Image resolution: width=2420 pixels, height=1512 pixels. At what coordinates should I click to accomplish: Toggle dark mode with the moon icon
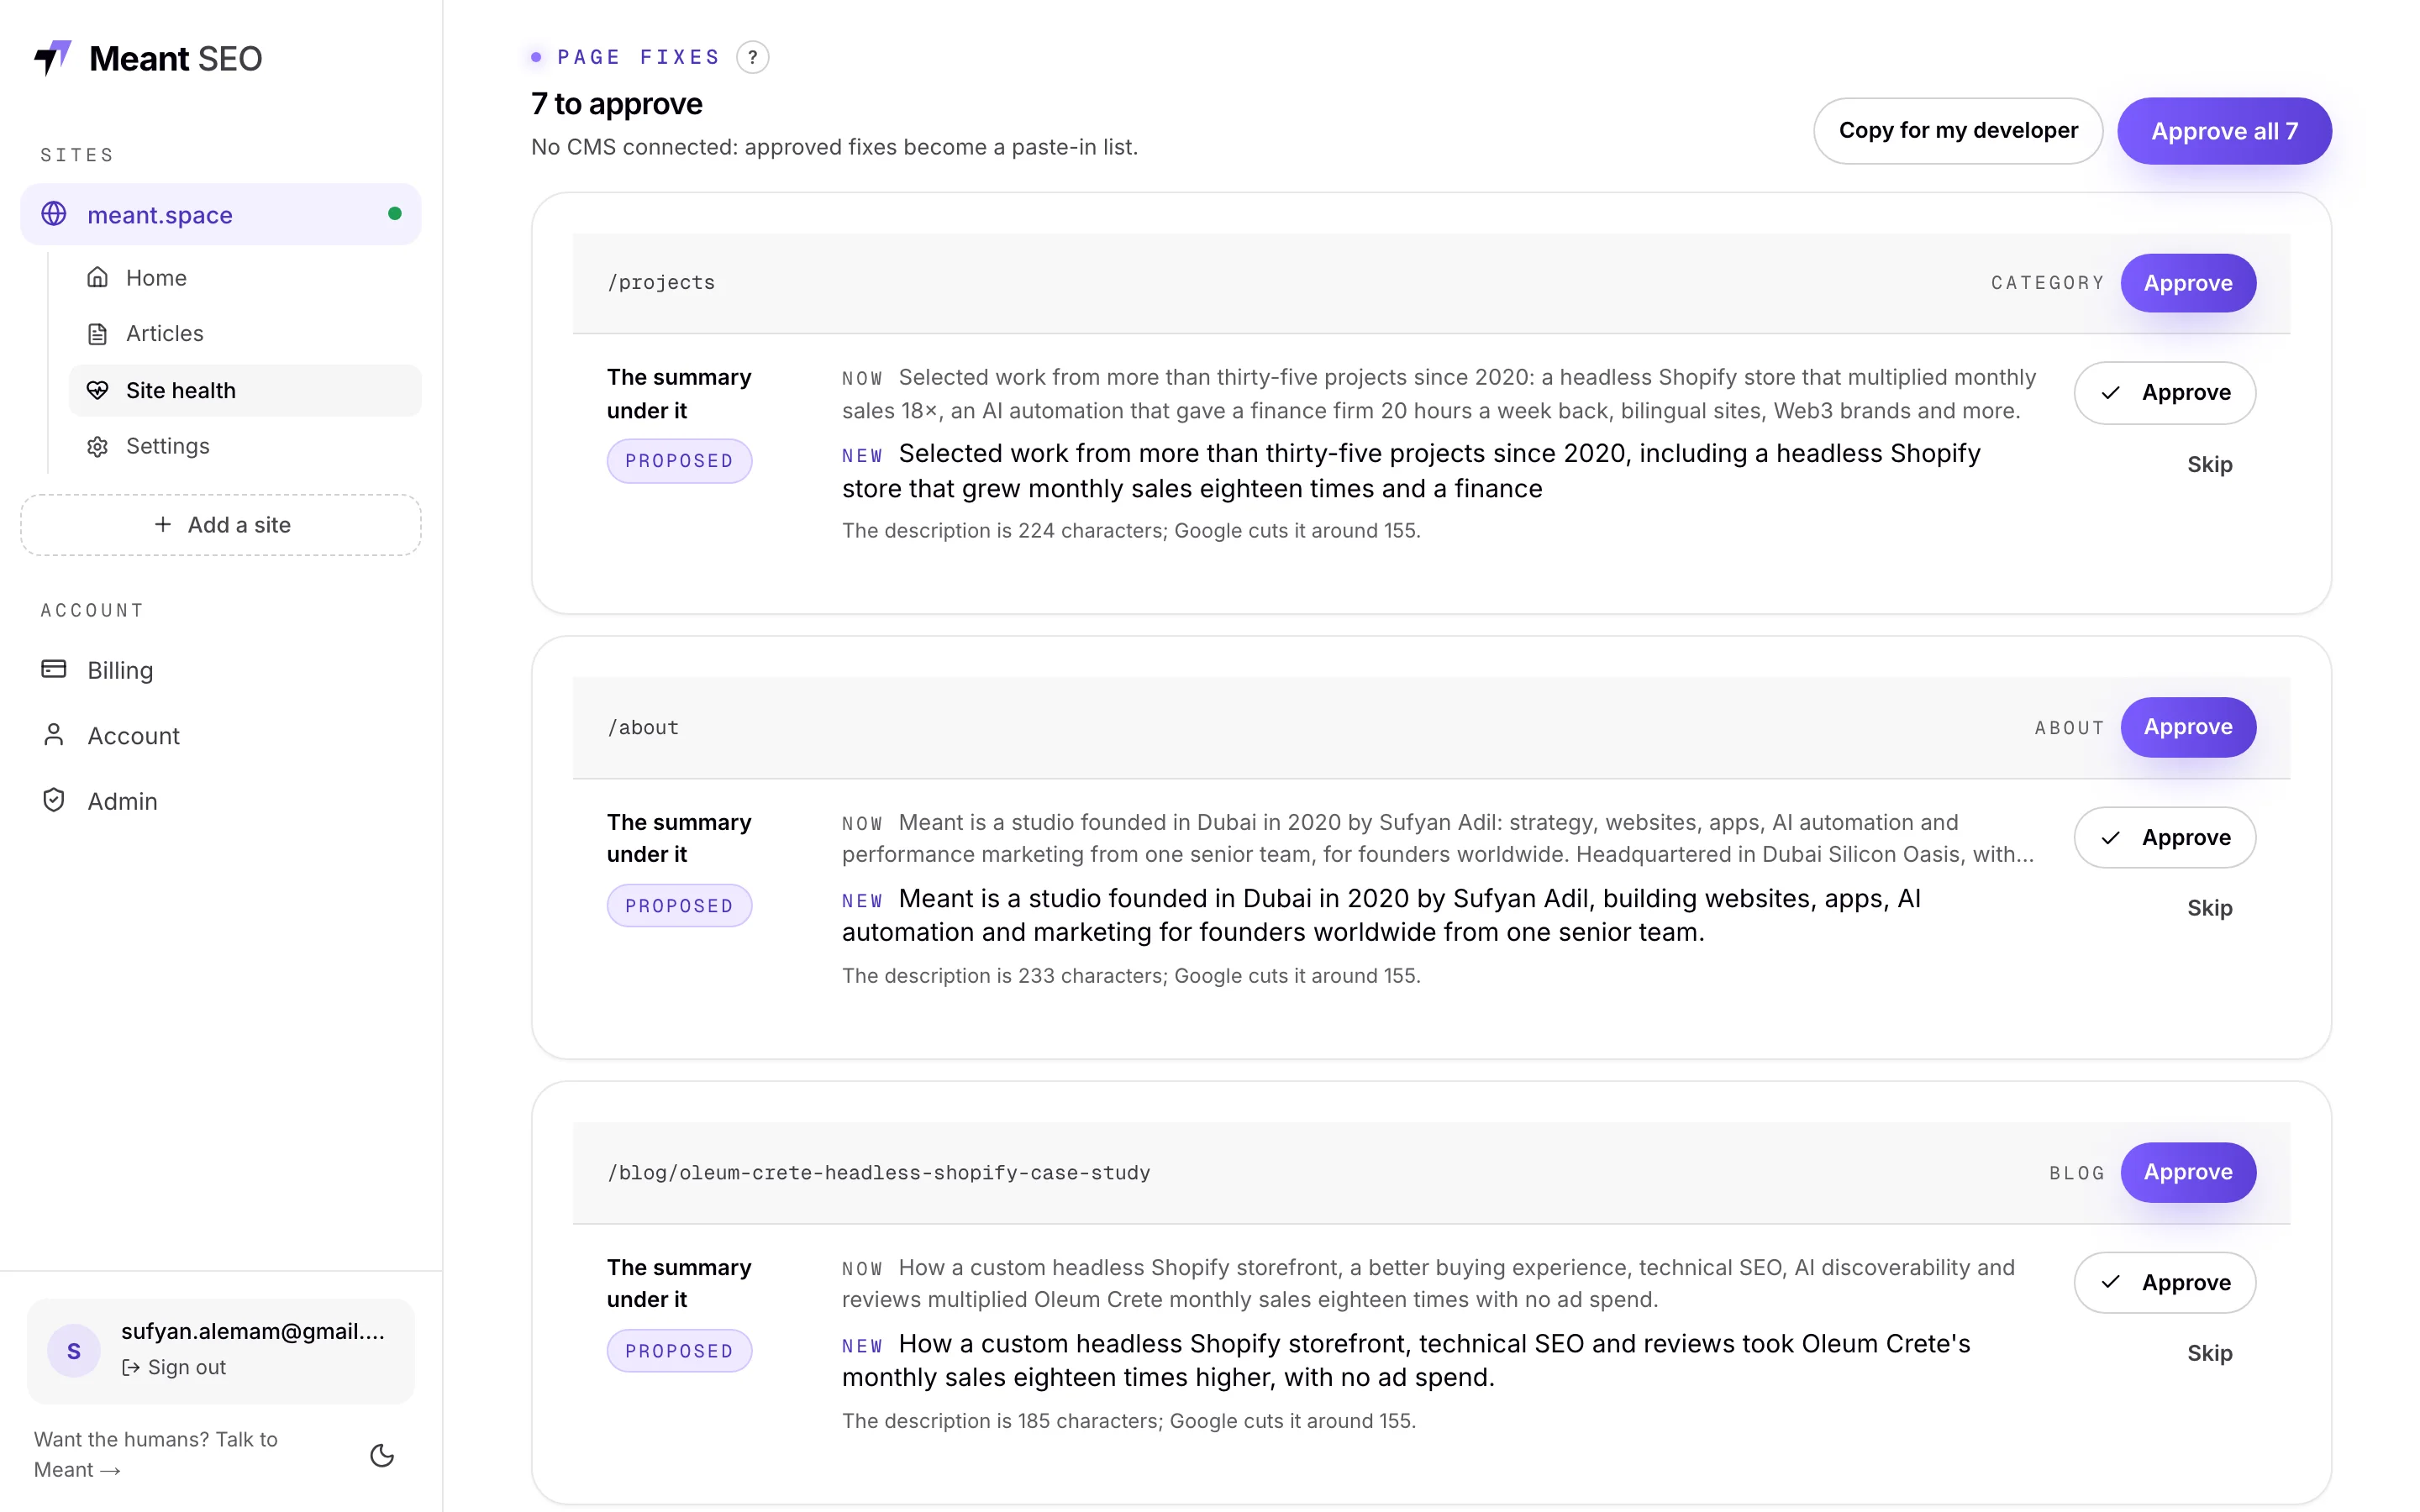click(x=382, y=1454)
